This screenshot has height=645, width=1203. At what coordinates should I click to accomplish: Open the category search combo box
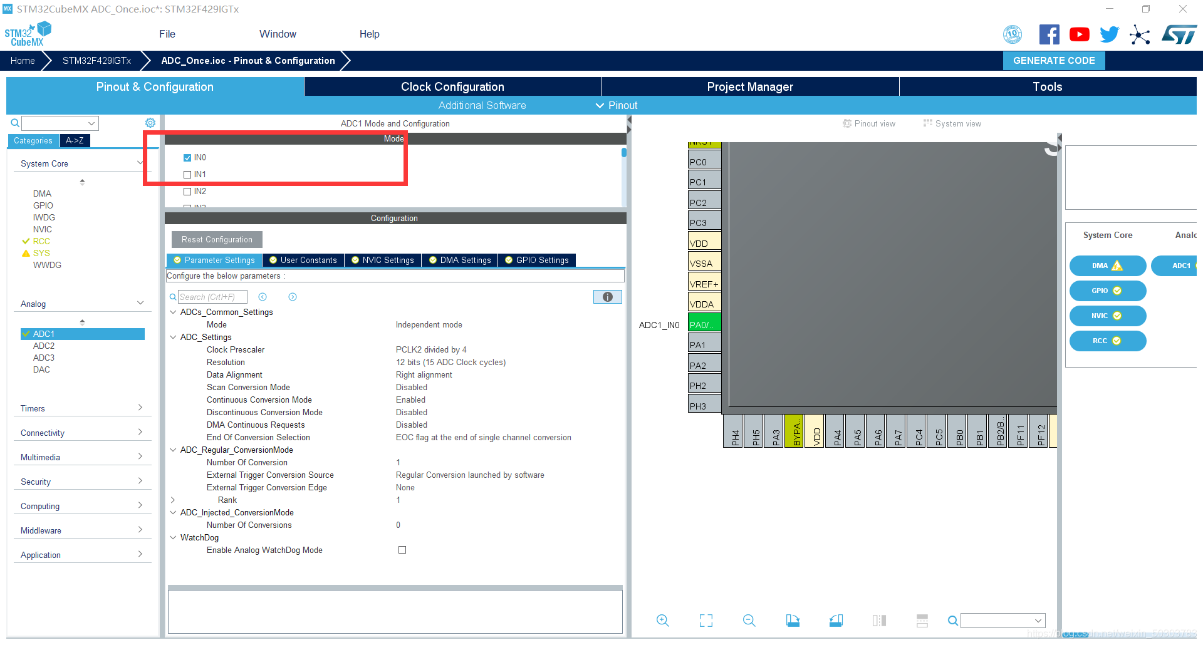coord(60,123)
